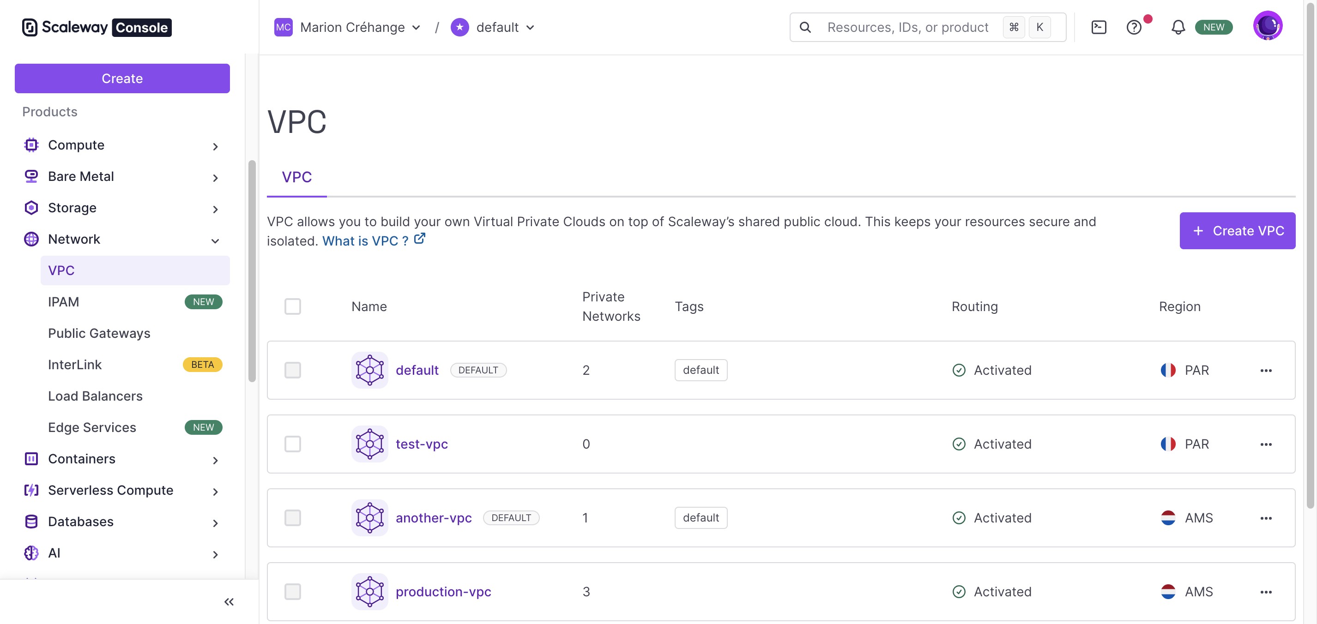Screen dimensions: 1317x624
Task: Click the purple Create button
Action: click(122, 78)
